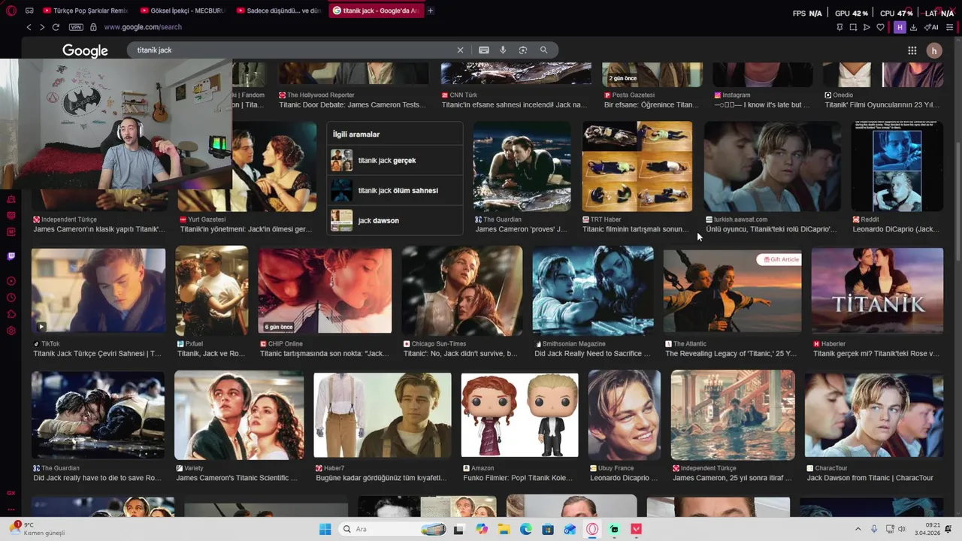Click the VPN badge in address bar
Image resolution: width=962 pixels, height=541 pixels.
(x=76, y=27)
